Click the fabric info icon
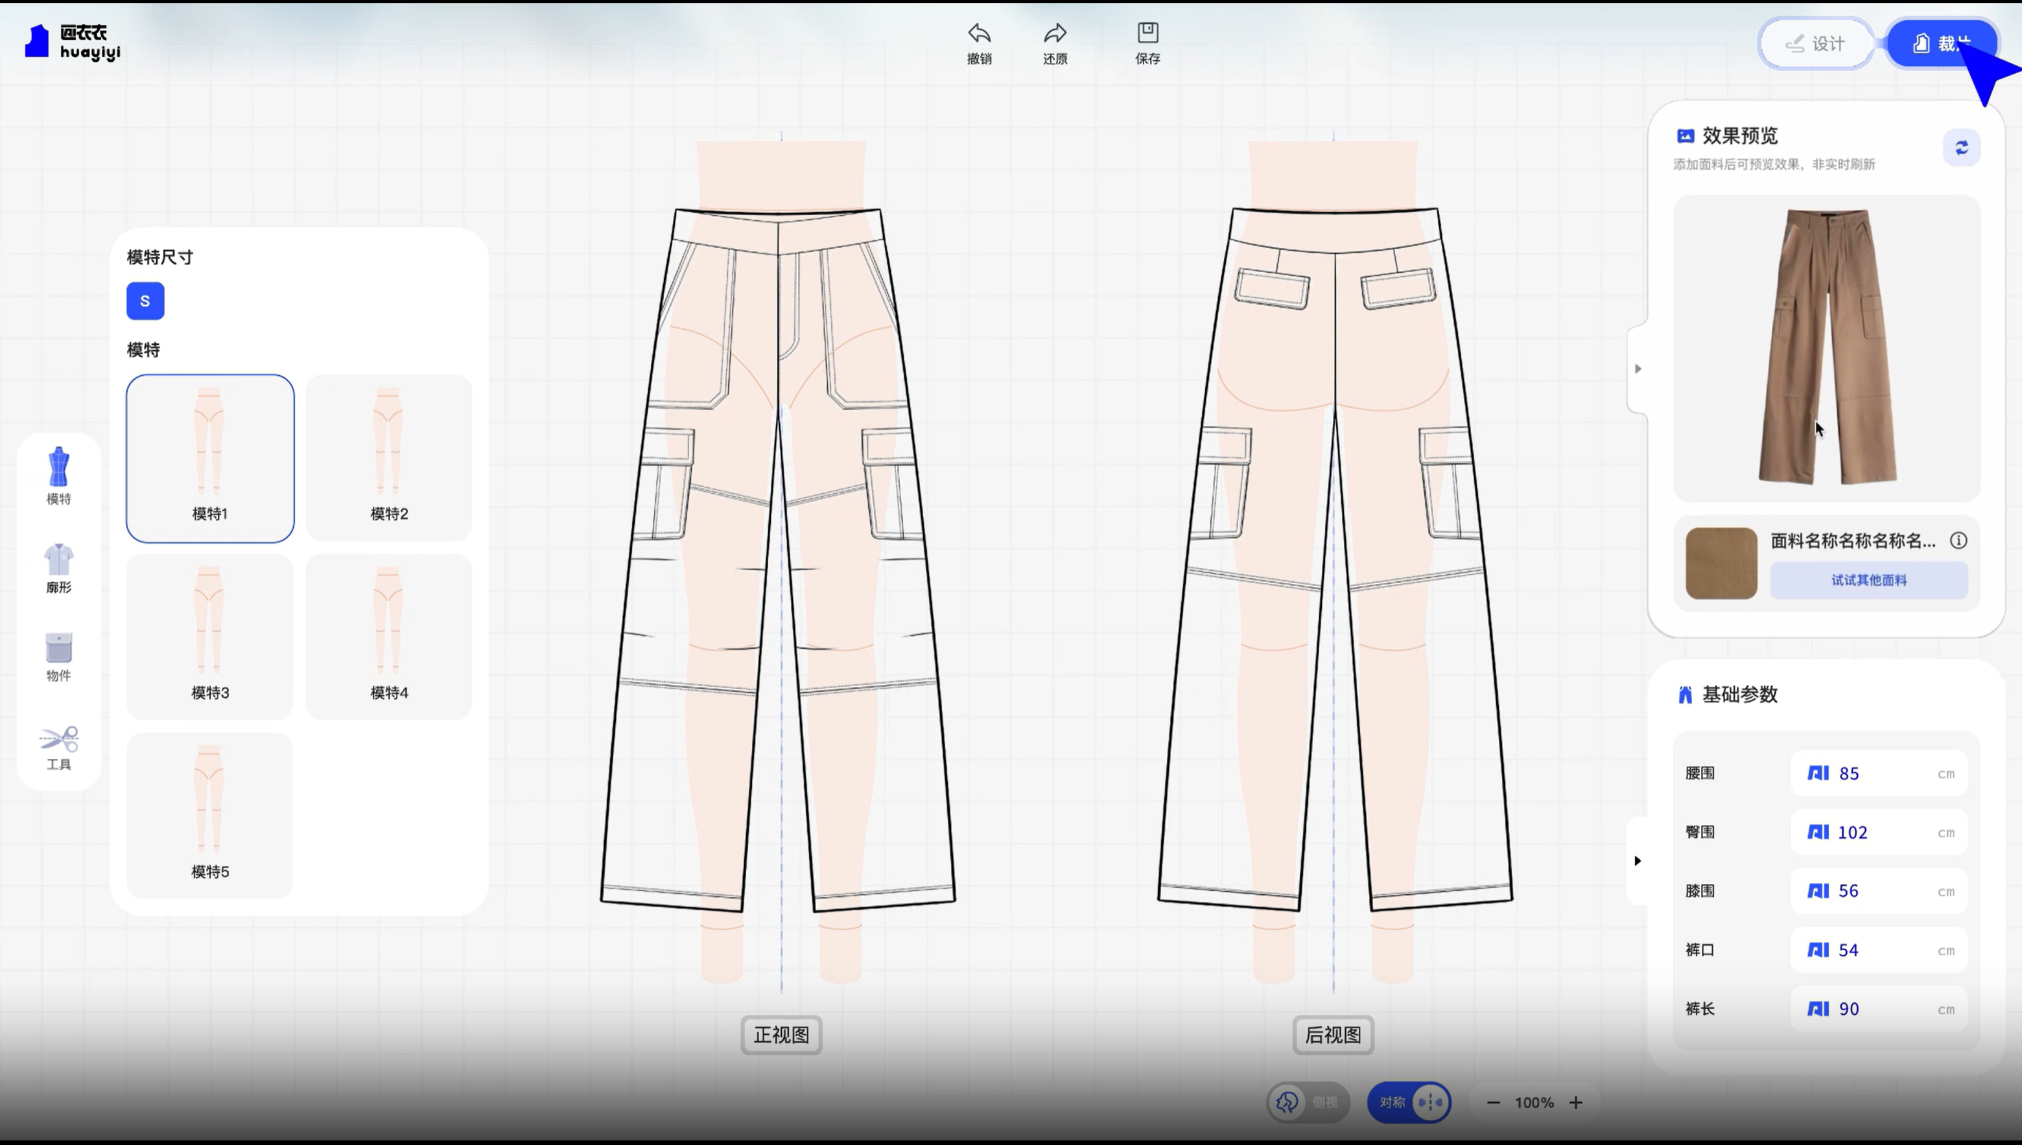 (1958, 540)
